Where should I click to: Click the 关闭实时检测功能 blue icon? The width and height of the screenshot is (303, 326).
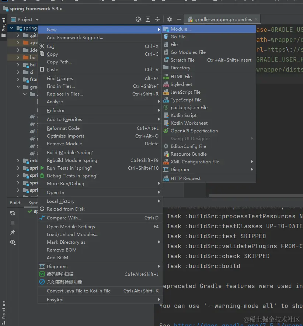42,282
